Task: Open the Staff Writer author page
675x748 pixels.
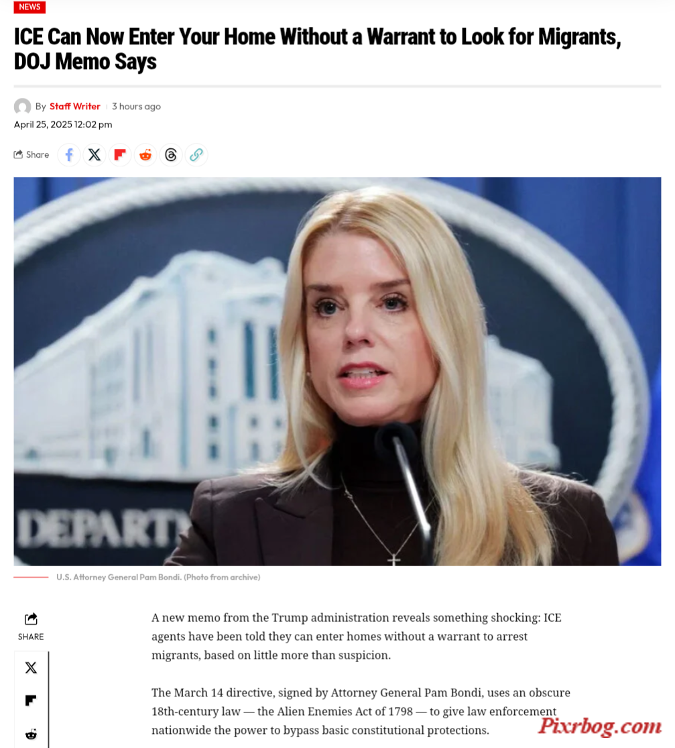Action: click(x=75, y=107)
